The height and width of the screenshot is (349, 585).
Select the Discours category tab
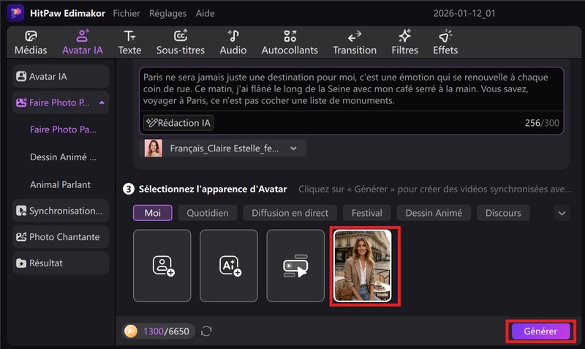pos(503,213)
